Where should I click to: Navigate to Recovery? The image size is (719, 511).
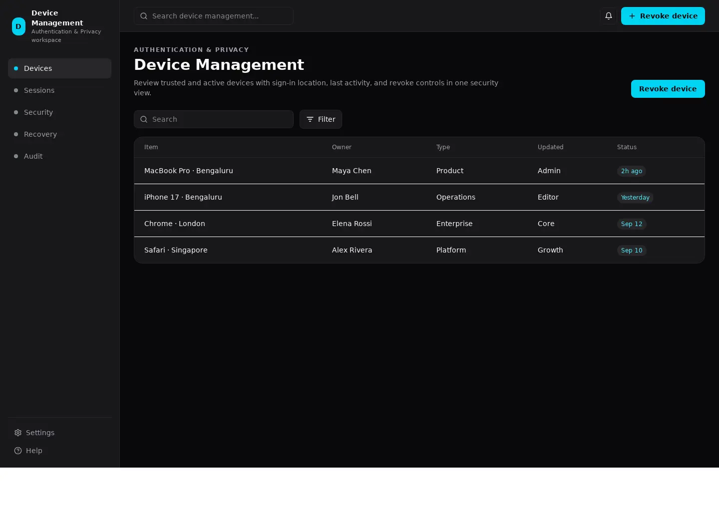[59, 134]
